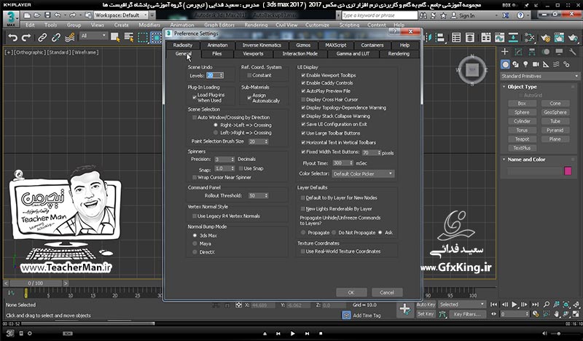Select the Geometry category sphere icon
The height and width of the screenshot is (341, 583).
505,64
